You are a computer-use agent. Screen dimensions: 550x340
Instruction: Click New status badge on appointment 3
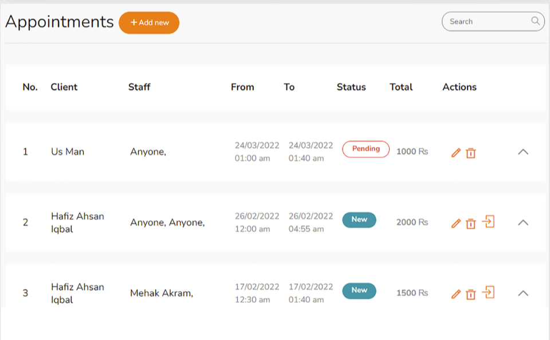(x=359, y=291)
